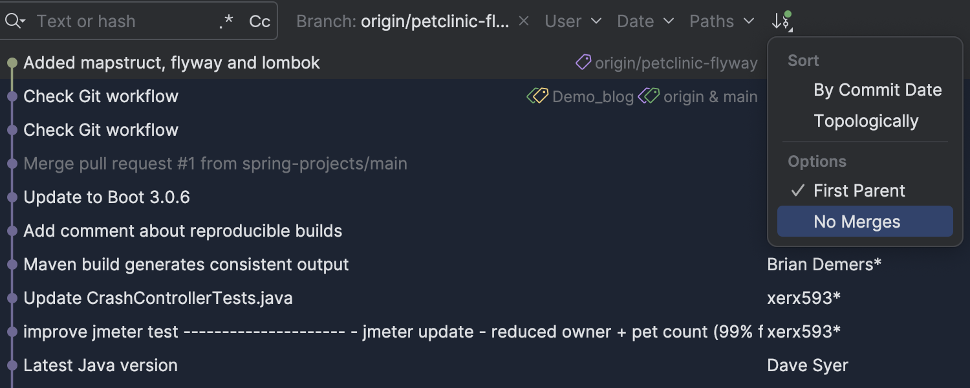Toggle regex search option

(226, 22)
